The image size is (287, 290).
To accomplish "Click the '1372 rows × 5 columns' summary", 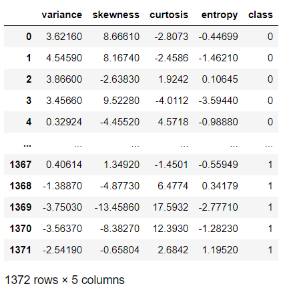I will click(65, 280).
